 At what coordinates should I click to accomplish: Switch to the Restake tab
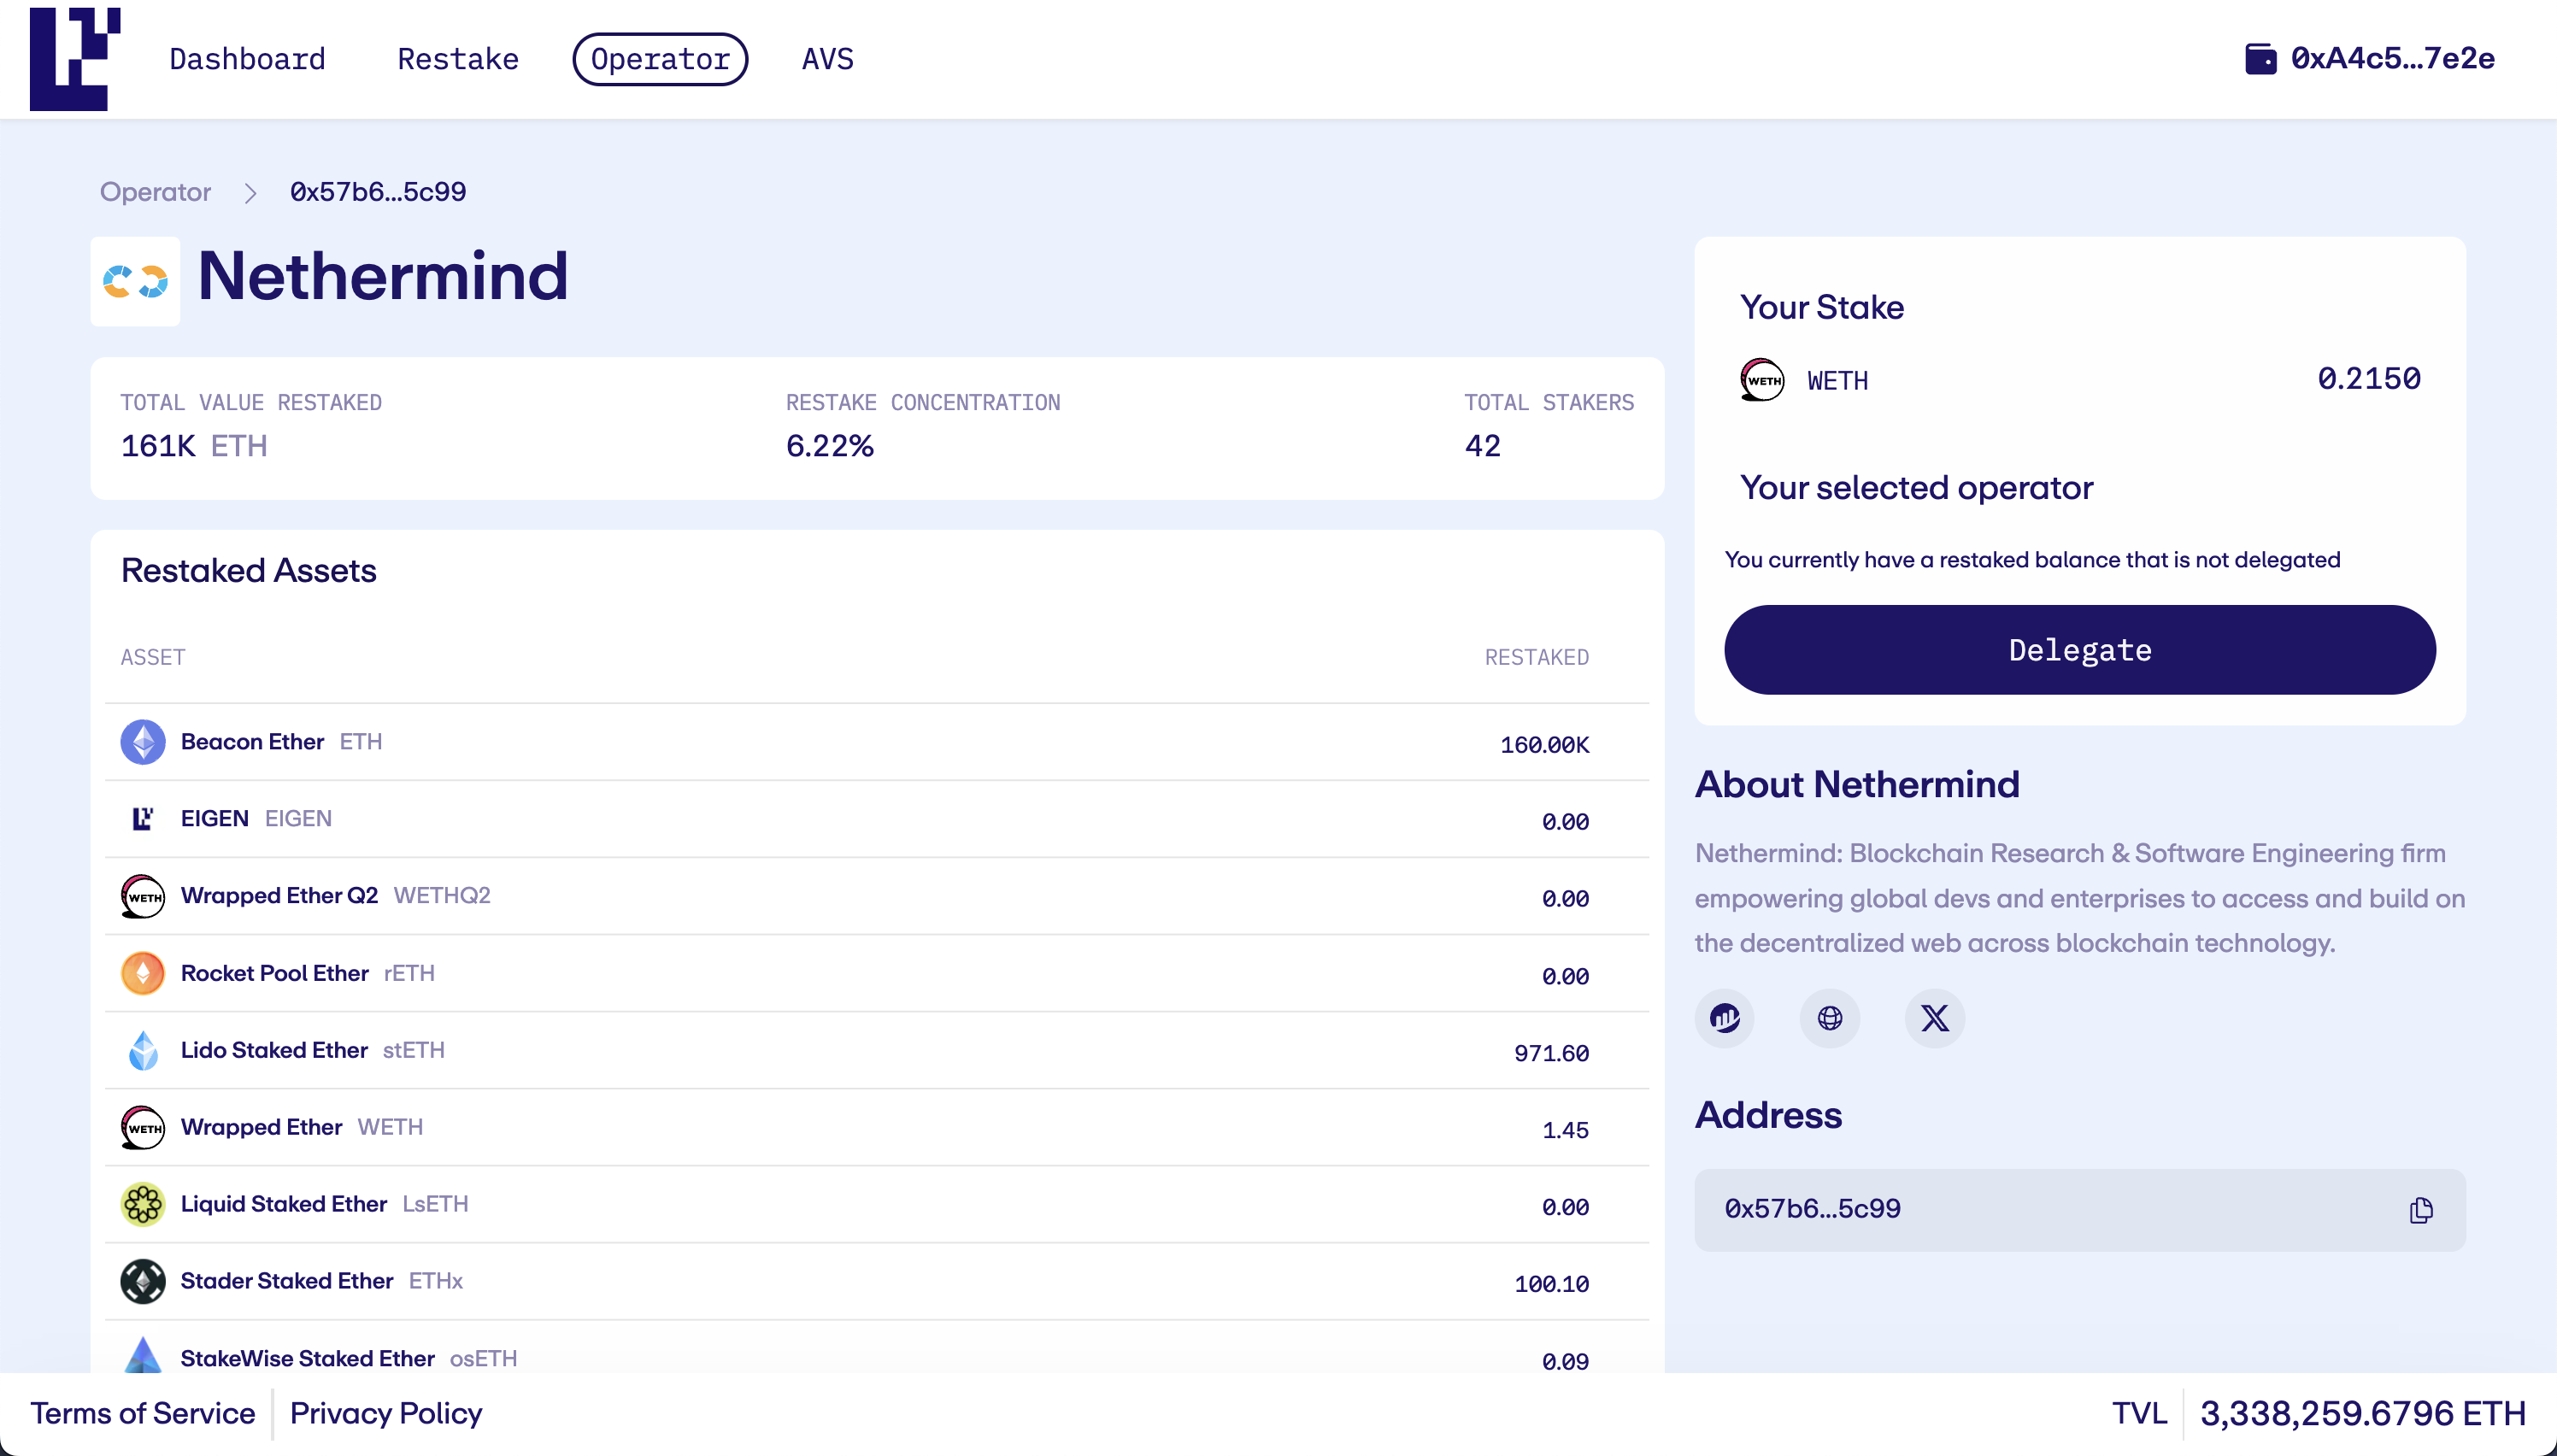[458, 59]
